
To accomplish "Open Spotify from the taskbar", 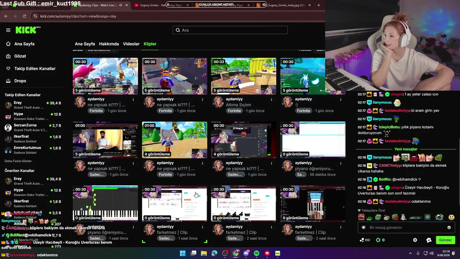I will pyautogui.click(x=257, y=253).
